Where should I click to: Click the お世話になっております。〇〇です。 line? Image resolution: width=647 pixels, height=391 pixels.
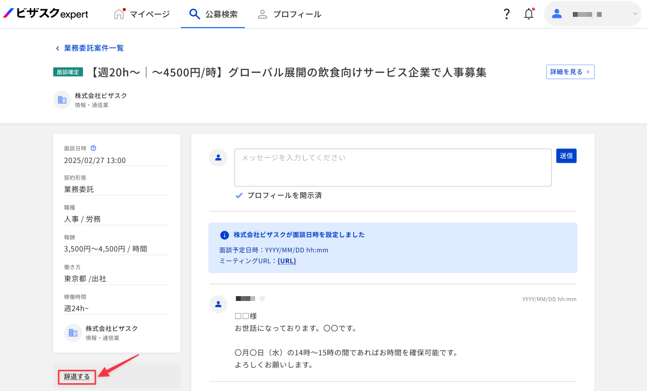(x=296, y=328)
